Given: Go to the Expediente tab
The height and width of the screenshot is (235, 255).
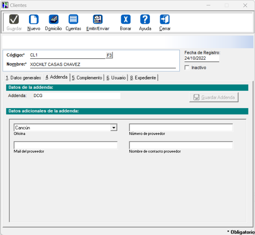Looking at the screenshot, I should pyautogui.click(x=143, y=78).
